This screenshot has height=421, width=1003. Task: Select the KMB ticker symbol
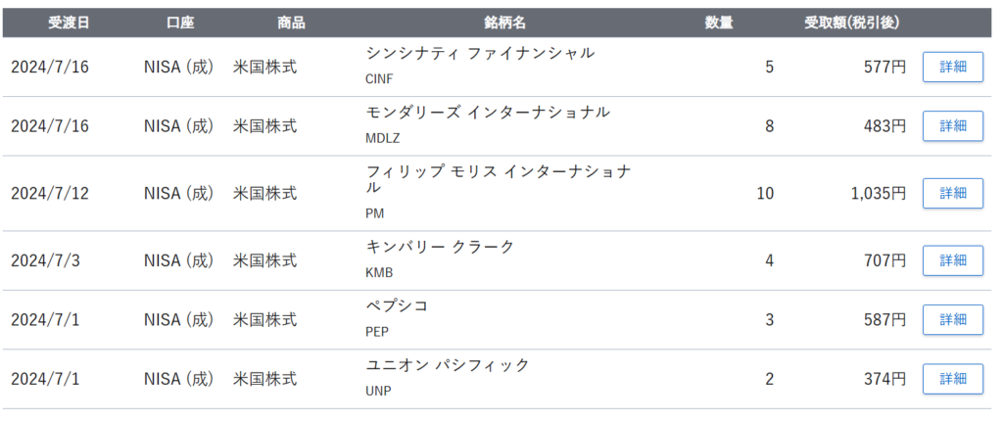[378, 273]
